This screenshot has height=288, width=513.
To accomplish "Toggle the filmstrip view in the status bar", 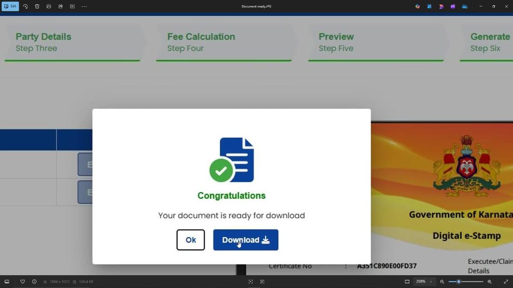I will tap(7, 282).
